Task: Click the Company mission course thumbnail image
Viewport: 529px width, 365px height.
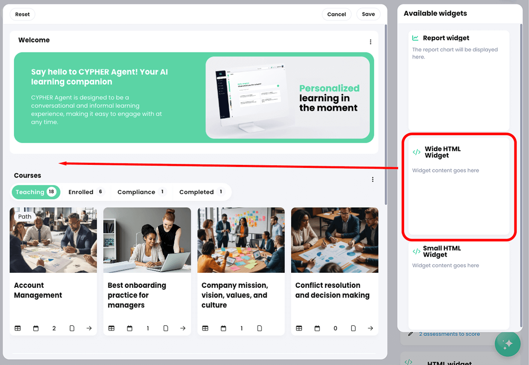Action: pos(241,239)
